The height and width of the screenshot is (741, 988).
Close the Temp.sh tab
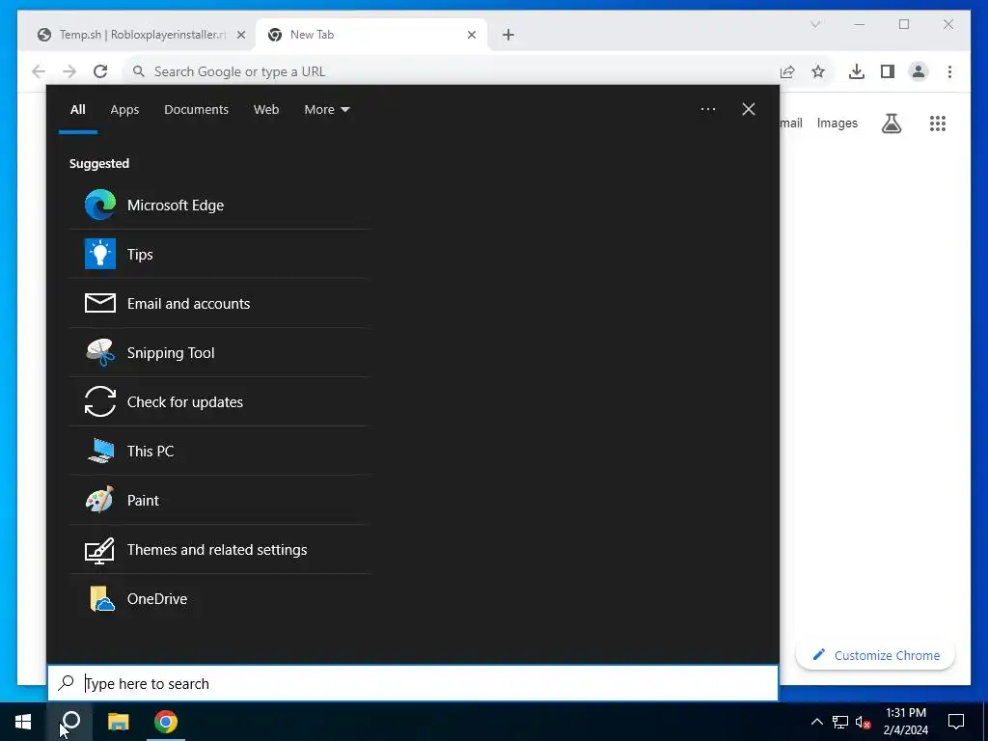pos(240,36)
